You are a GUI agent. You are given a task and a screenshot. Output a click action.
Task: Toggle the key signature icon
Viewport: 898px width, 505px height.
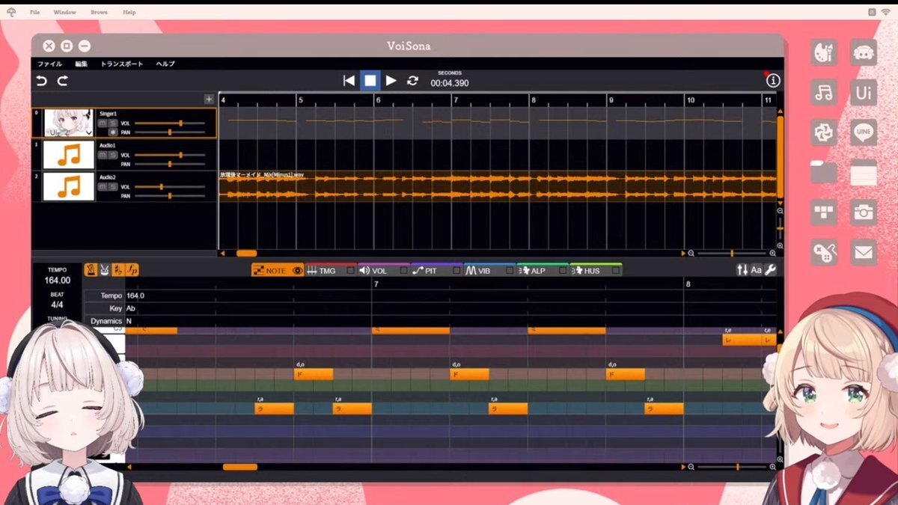(x=118, y=270)
